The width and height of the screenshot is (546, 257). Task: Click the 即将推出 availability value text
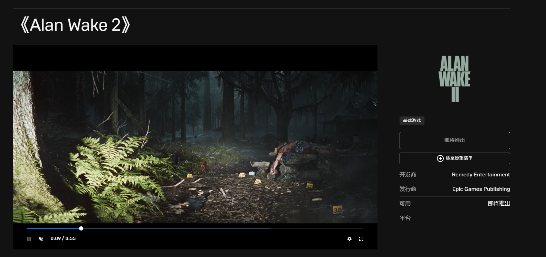[x=499, y=204]
